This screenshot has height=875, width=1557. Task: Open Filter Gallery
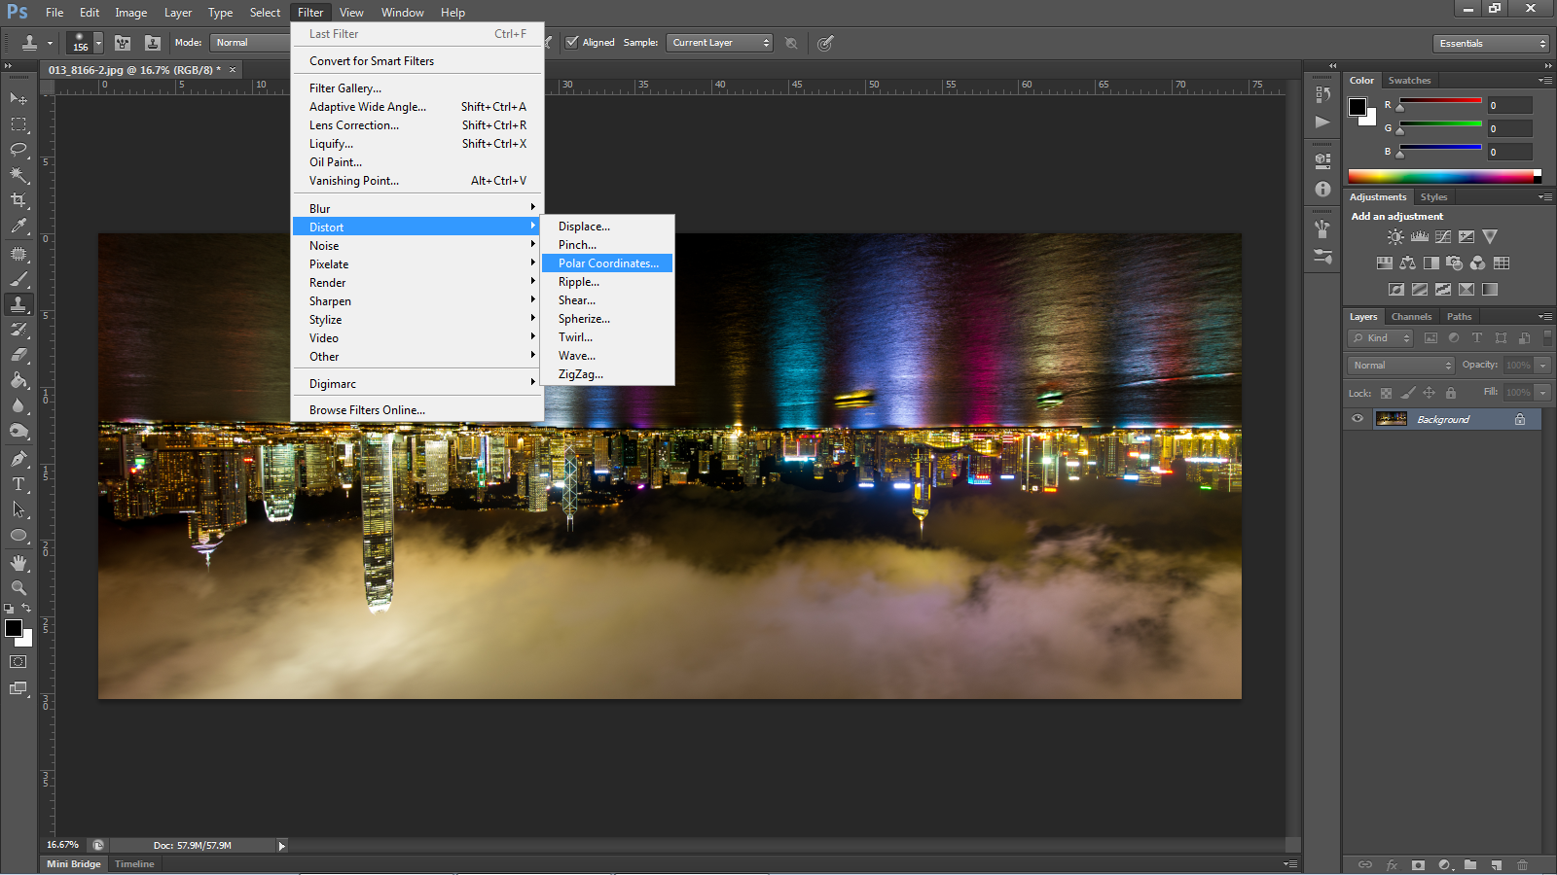[417, 88]
